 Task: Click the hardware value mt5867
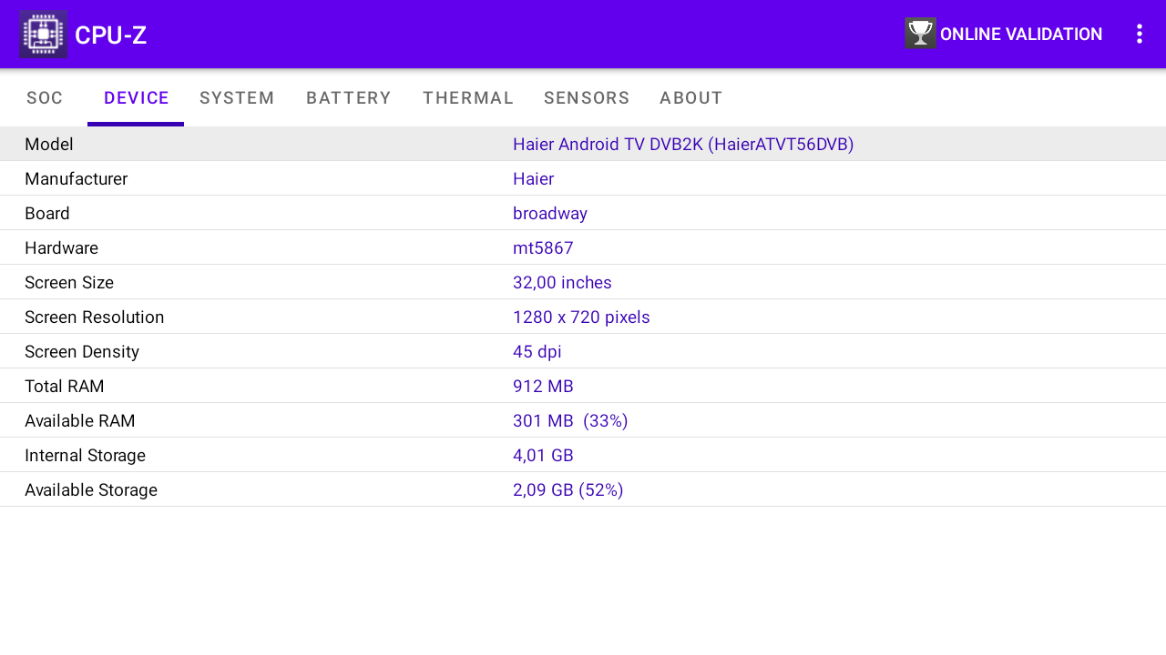(x=543, y=247)
